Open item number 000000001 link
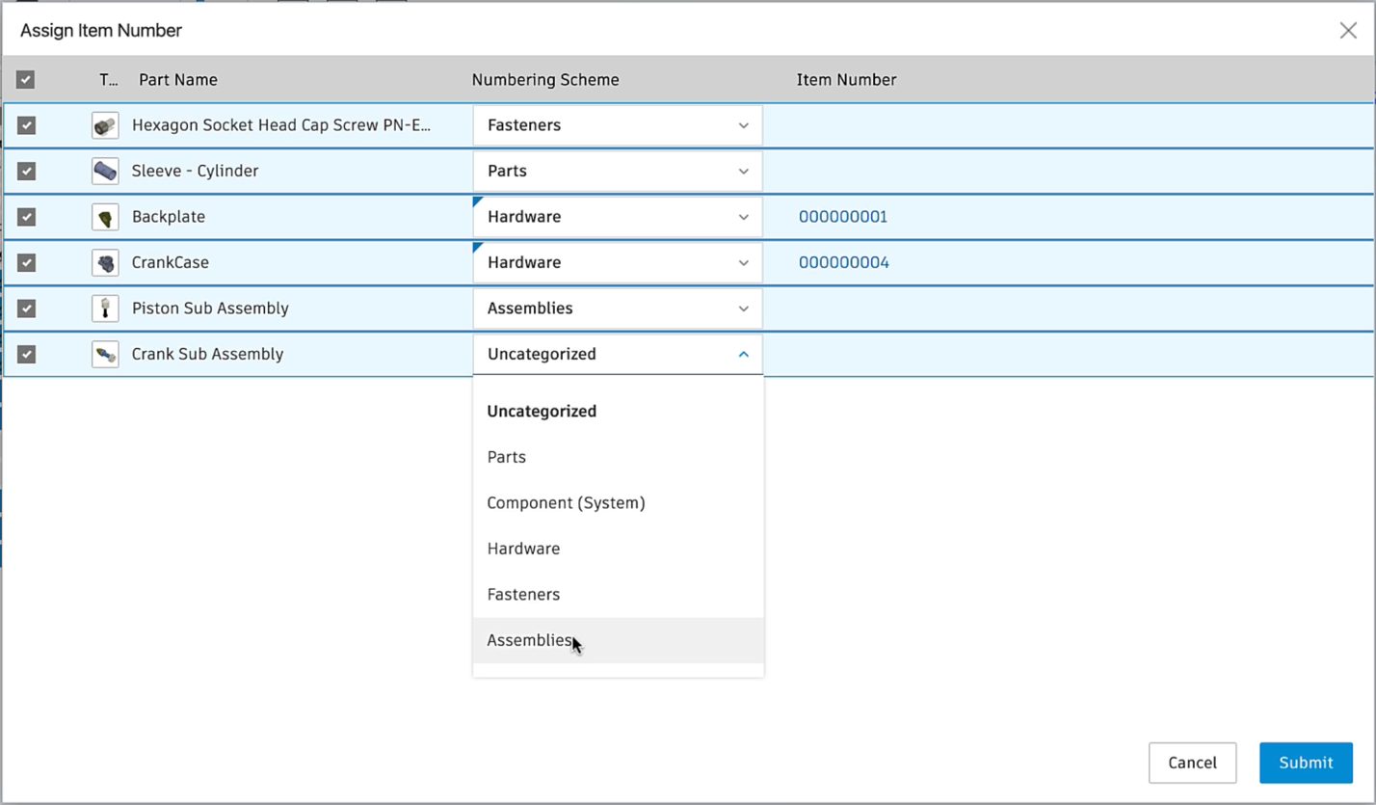This screenshot has height=805, width=1376. (x=843, y=217)
